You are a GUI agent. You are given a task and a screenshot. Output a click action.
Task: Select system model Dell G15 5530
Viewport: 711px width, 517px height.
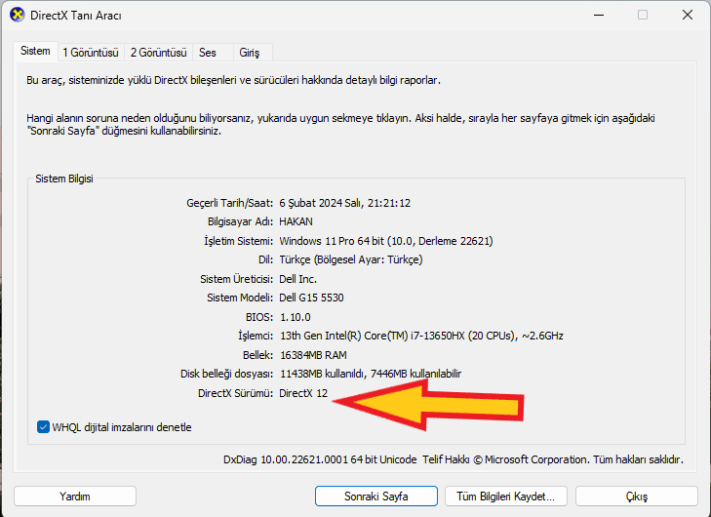pos(311,298)
